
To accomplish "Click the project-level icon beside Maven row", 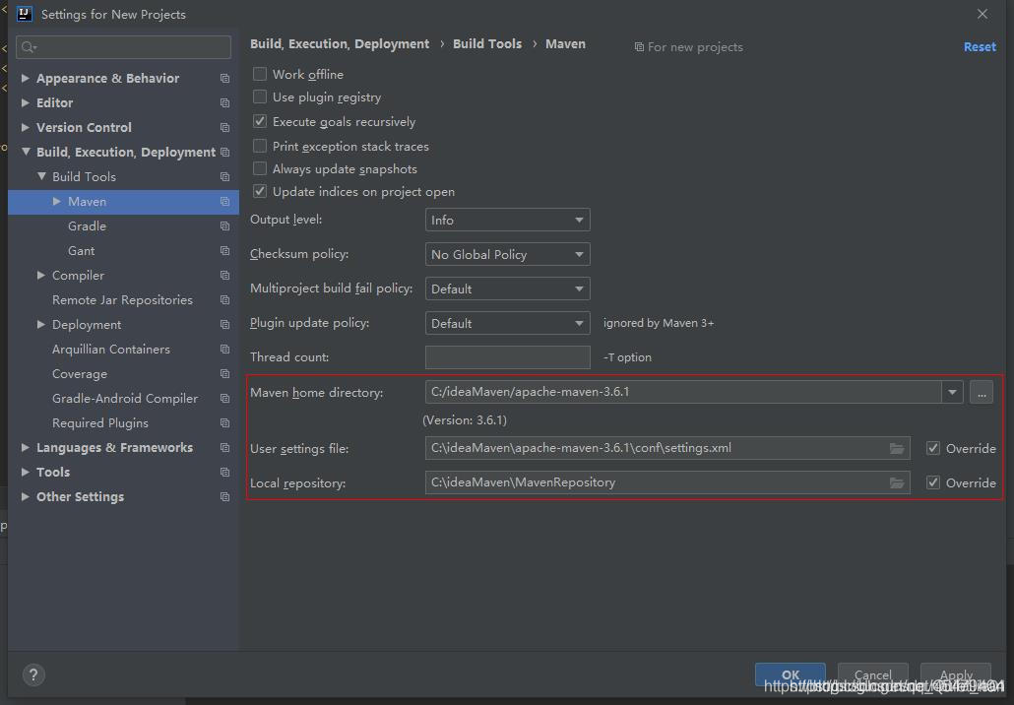I will [225, 201].
